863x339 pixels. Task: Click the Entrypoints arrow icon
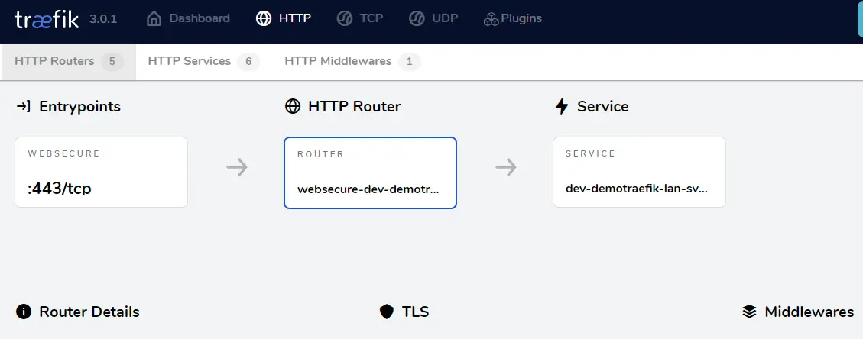[x=24, y=107]
